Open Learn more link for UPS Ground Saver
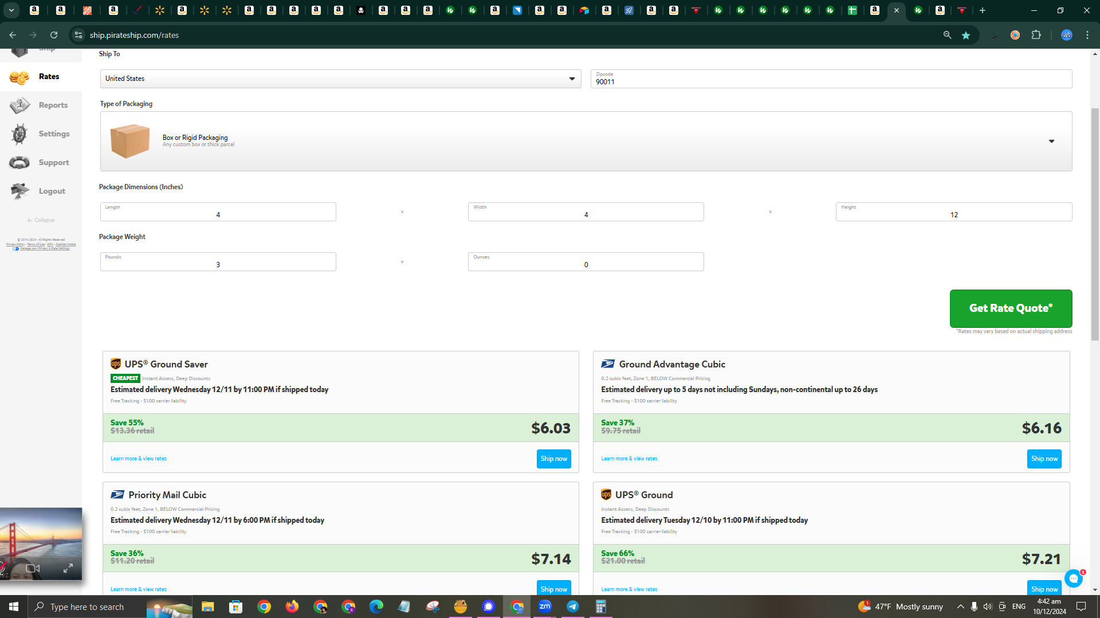The width and height of the screenshot is (1100, 618). click(x=139, y=459)
